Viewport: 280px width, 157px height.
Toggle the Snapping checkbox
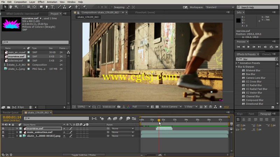click(x=112, y=7)
